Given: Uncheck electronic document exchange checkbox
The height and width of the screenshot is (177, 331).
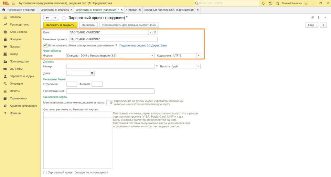Looking at the screenshot, I should coord(45,45).
